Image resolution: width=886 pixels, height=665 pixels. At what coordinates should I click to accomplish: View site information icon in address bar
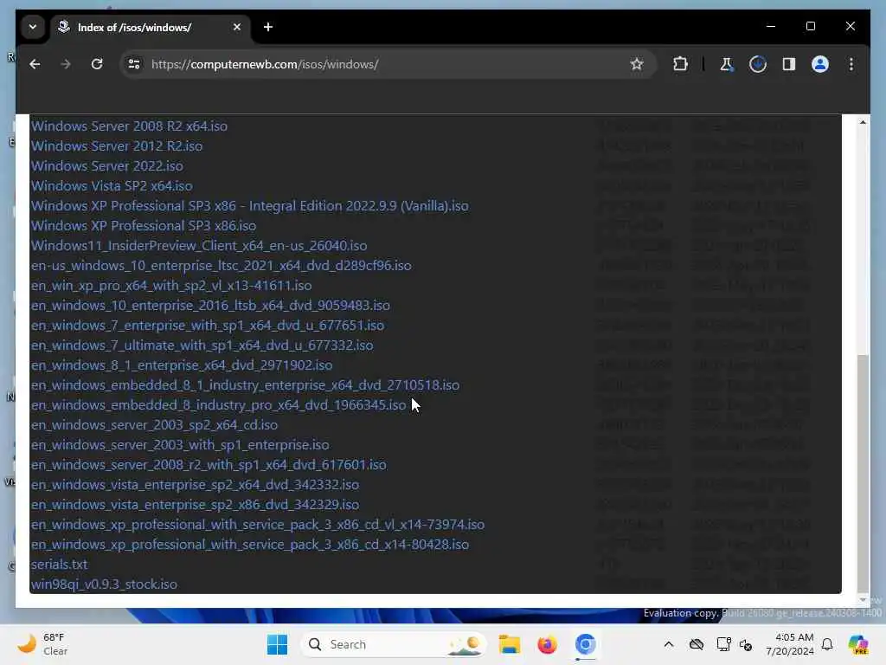[x=134, y=64]
